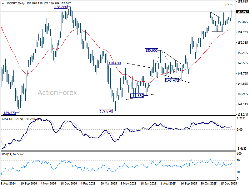
Task: Select the 150.900 price label
Action: tap(151, 50)
